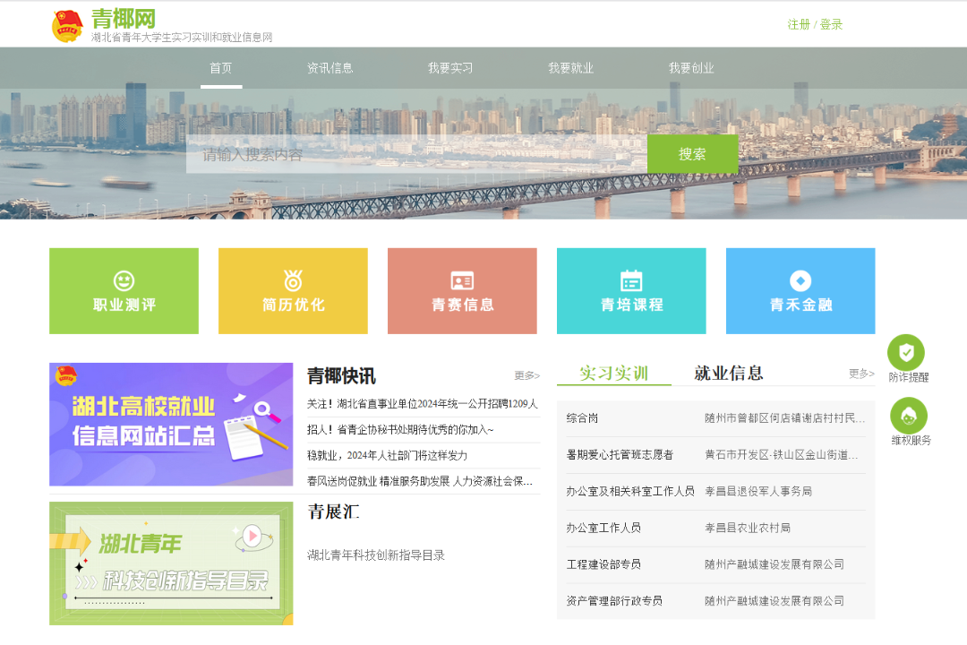Open news 稳就业，2024年人社部门将这样发力

tap(388, 455)
